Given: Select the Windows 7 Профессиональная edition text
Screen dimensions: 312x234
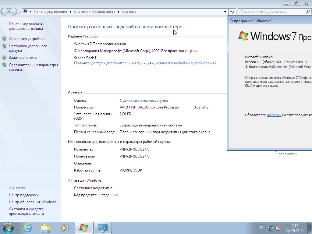Looking at the screenshot, I should [100, 44].
